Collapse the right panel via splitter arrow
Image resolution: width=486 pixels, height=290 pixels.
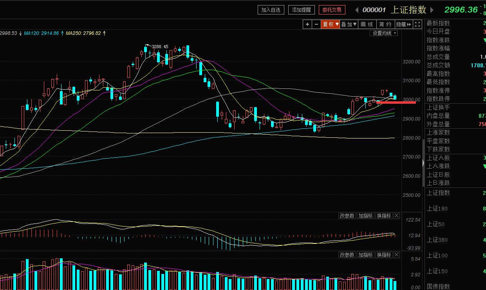[423, 163]
